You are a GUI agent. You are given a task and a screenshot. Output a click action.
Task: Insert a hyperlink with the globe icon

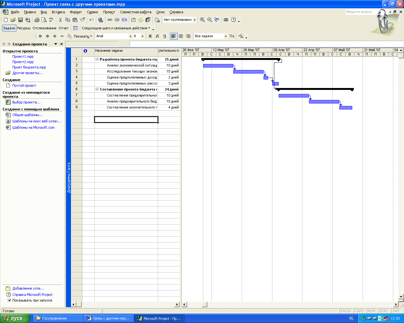[101, 20]
